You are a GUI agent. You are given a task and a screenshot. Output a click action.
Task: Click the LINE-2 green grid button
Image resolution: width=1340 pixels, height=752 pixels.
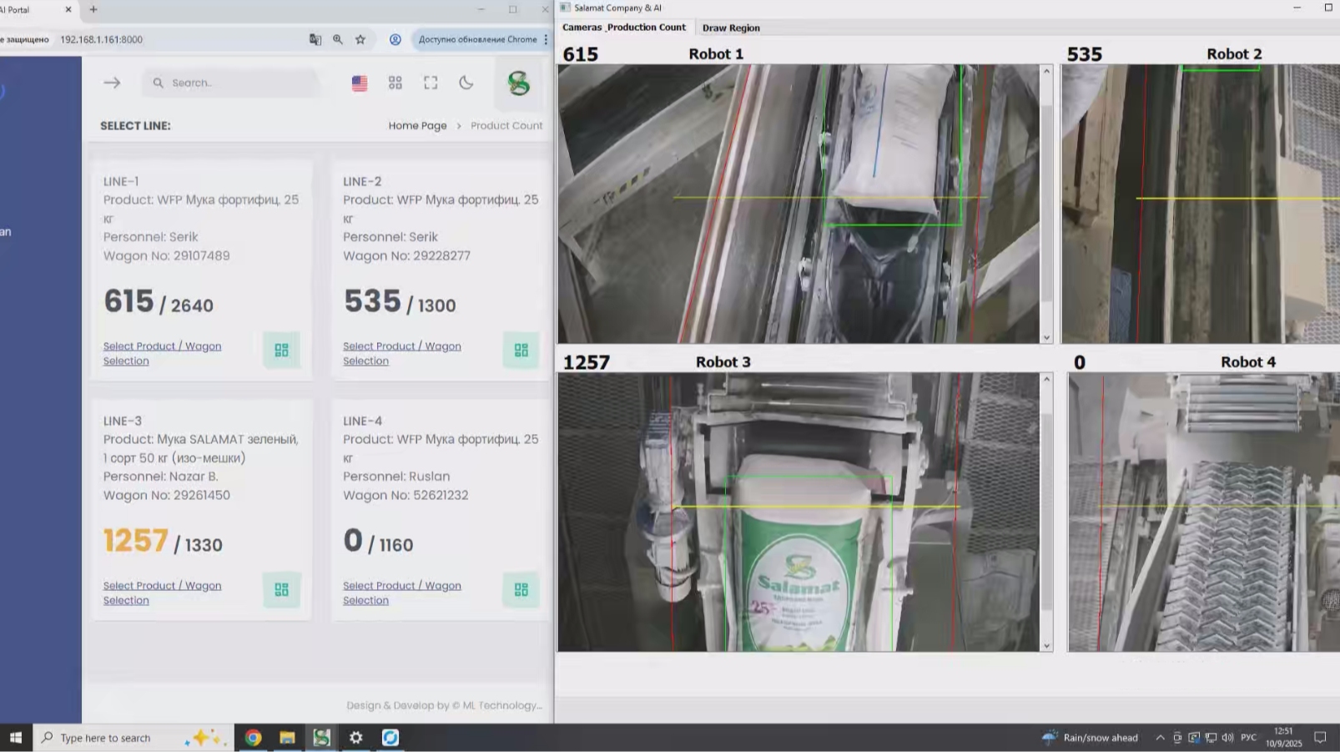(x=521, y=351)
